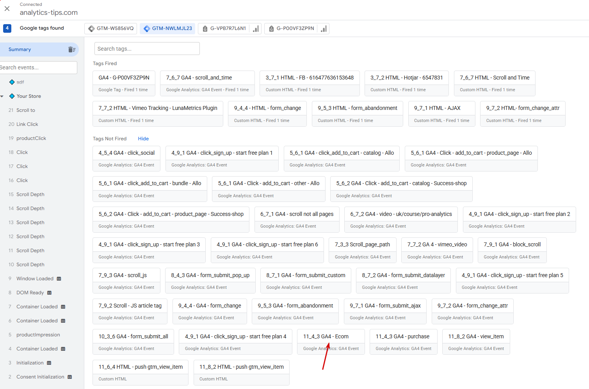
Task: Click the analytics-tips.com connected domain text
Action: 49,12
